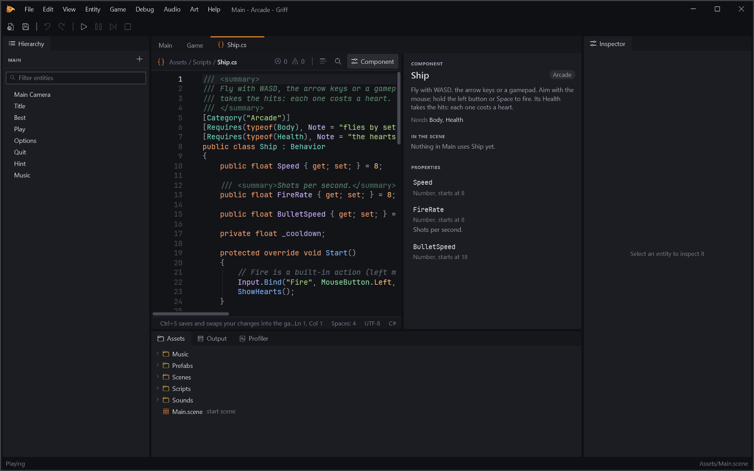Open the Art menu
This screenshot has width=754, height=471.
point(194,9)
